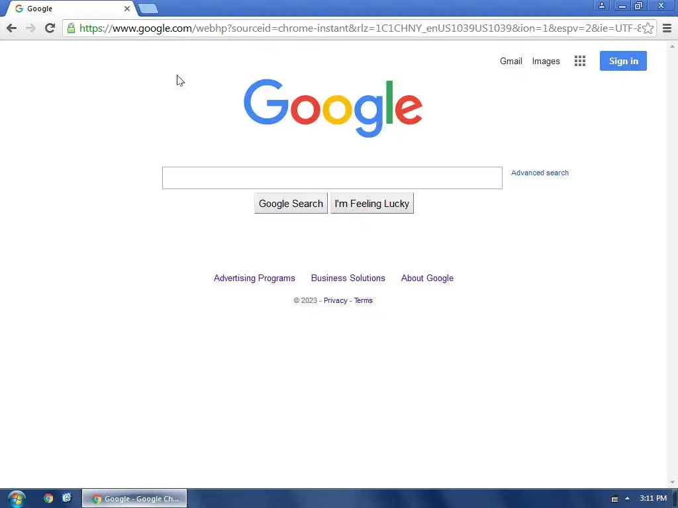This screenshot has height=508, width=678.
Task: Click the on-screen keyboard tray icon
Action: pos(614,499)
